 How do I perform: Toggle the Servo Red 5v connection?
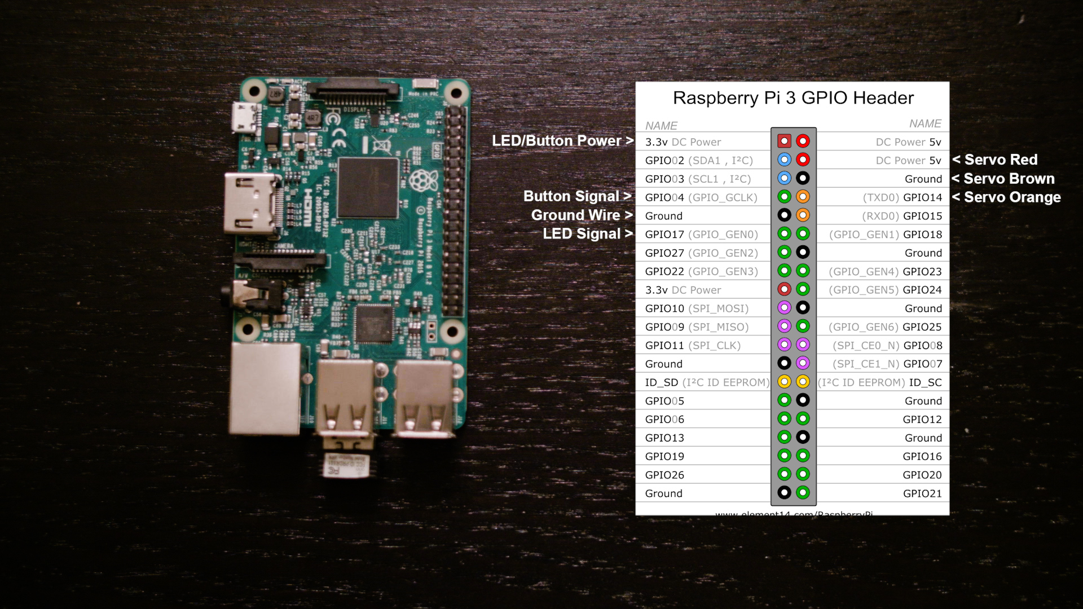click(x=803, y=159)
